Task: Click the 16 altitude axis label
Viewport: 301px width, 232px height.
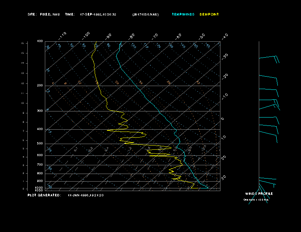Action: pos(22,43)
